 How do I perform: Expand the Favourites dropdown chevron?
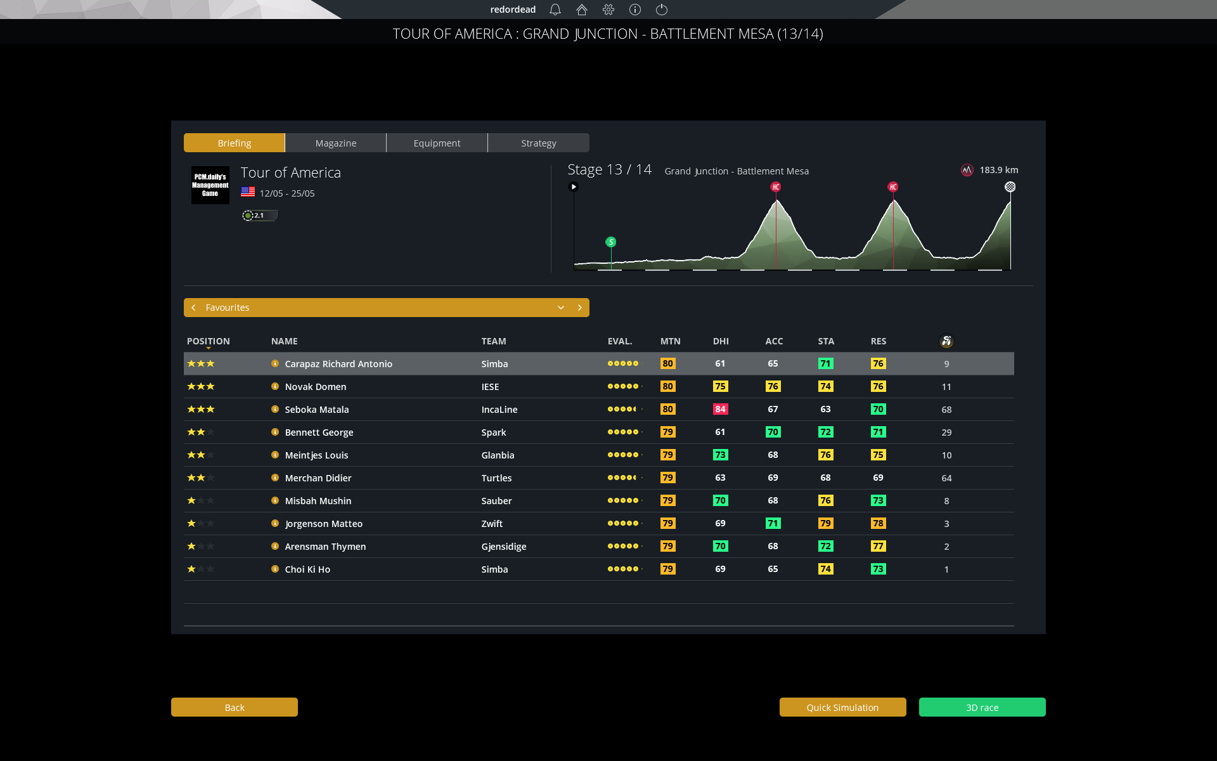click(561, 308)
